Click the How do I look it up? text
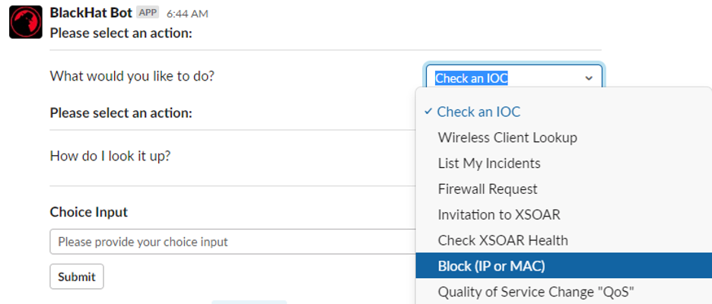 [x=110, y=157]
